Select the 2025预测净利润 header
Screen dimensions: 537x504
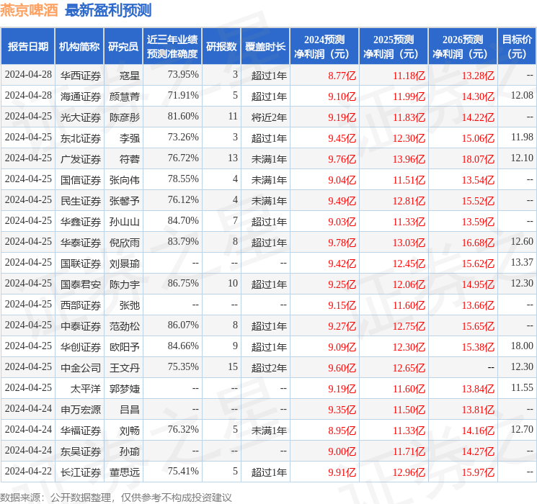[x=394, y=47]
